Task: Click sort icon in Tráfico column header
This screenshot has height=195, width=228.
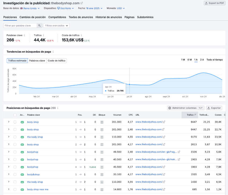Action: [195, 115]
